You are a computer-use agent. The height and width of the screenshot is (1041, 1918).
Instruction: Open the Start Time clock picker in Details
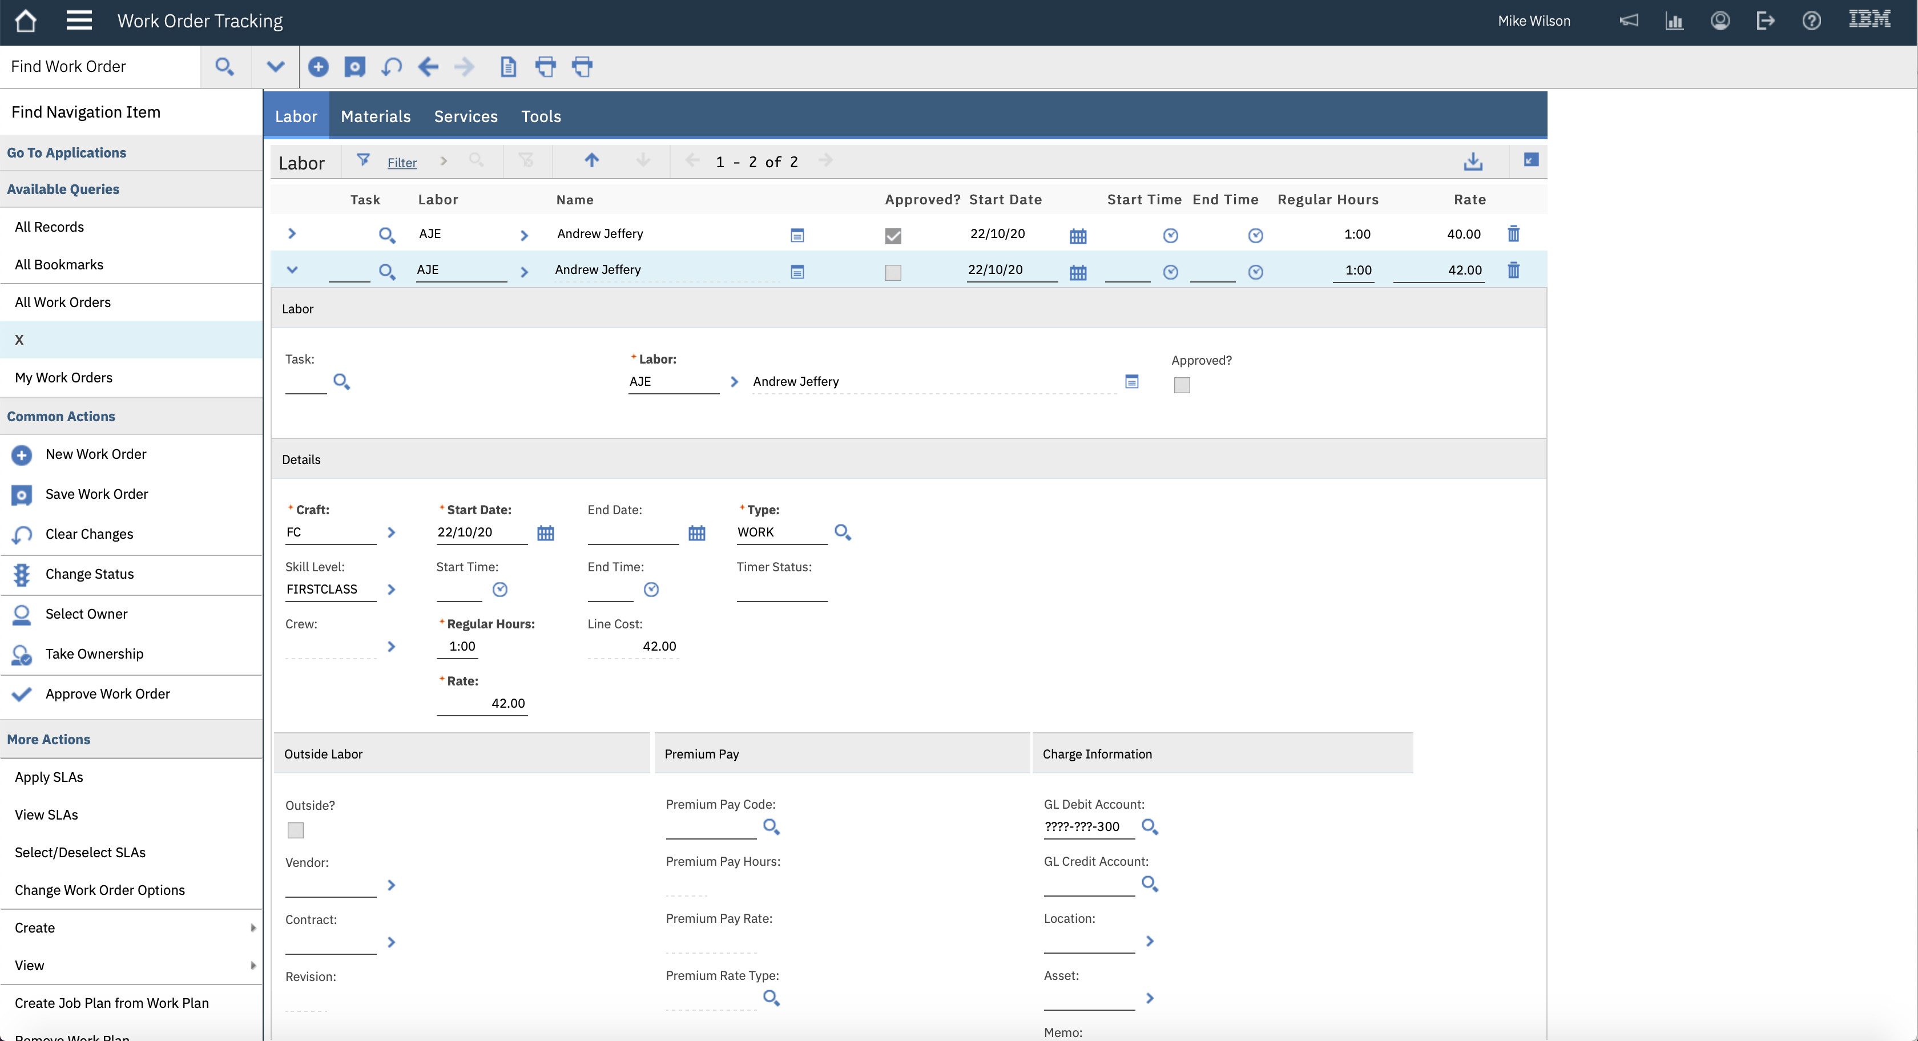click(x=499, y=590)
